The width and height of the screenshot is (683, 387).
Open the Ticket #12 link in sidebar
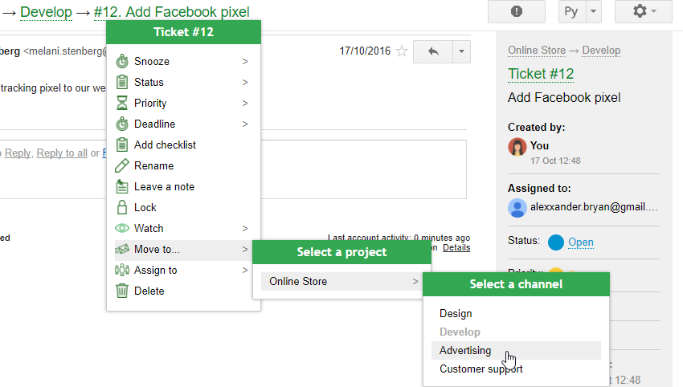541,74
